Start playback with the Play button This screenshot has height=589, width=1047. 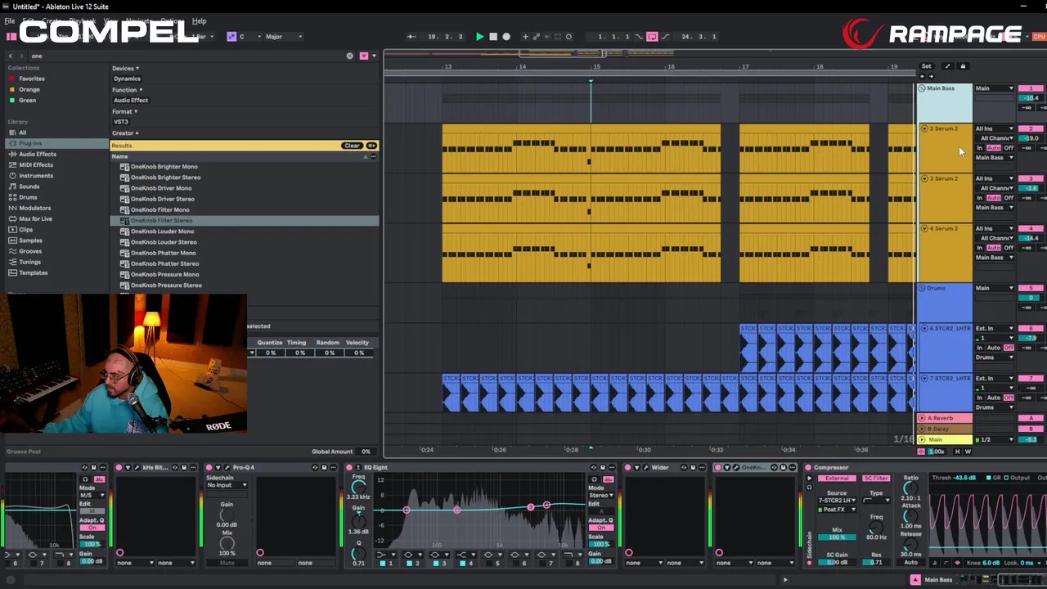[x=479, y=37]
